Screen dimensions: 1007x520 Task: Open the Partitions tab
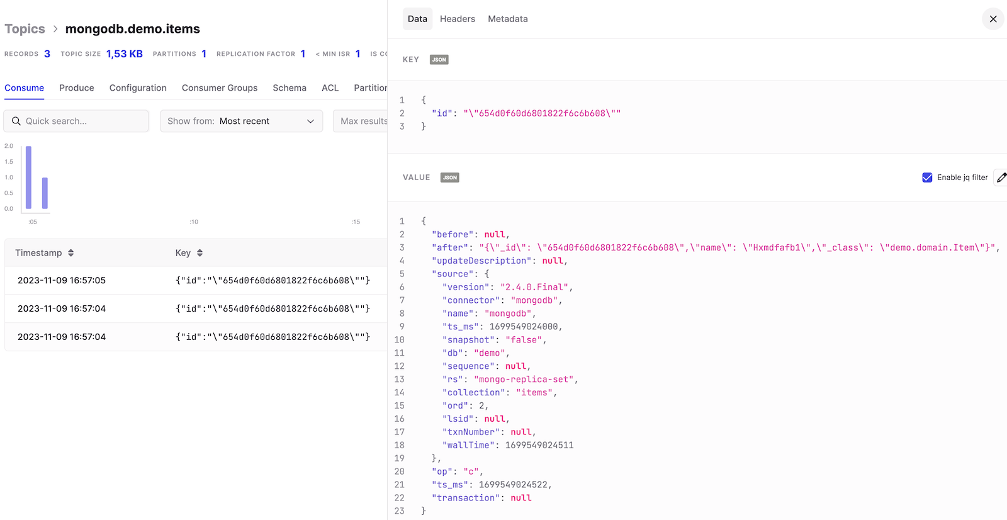point(371,88)
